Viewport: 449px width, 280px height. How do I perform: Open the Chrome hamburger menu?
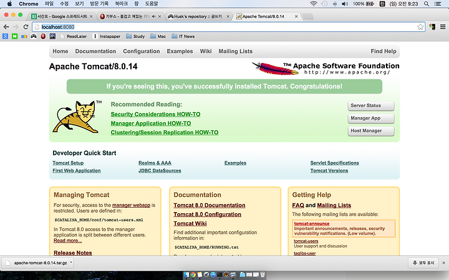pyautogui.click(x=443, y=27)
